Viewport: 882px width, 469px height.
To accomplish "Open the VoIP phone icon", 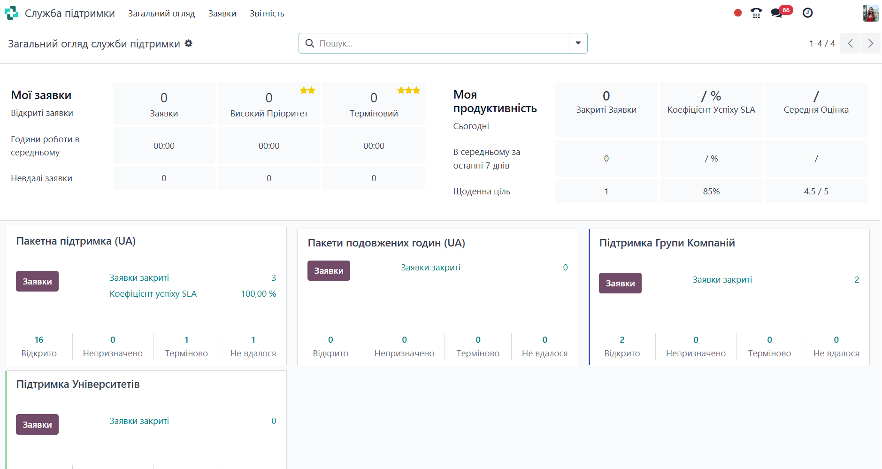I will tap(756, 13).
